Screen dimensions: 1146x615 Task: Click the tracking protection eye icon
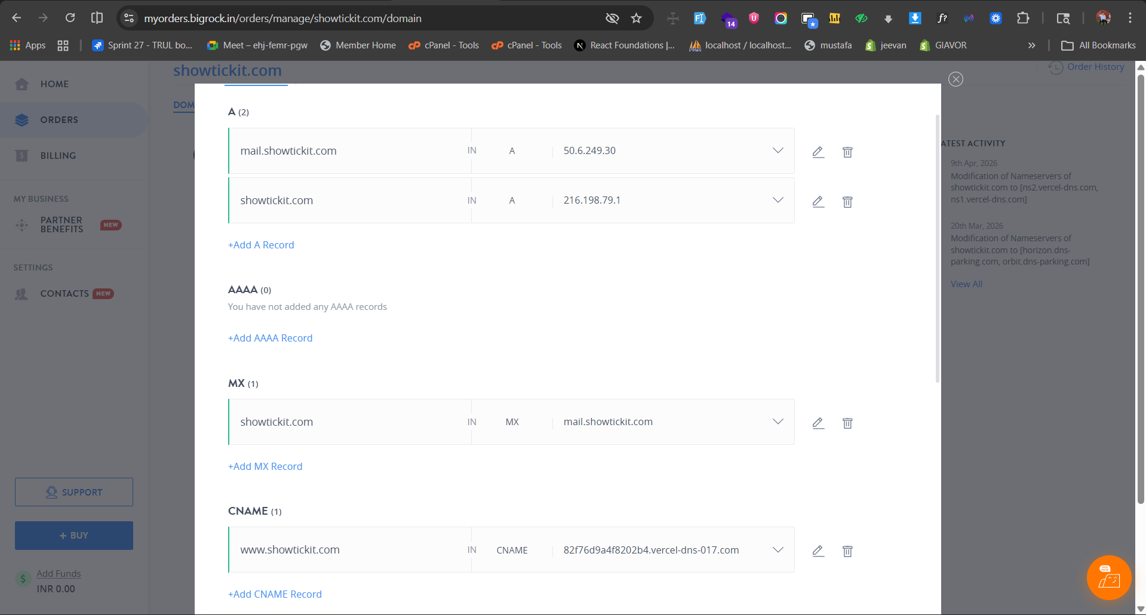612,19
